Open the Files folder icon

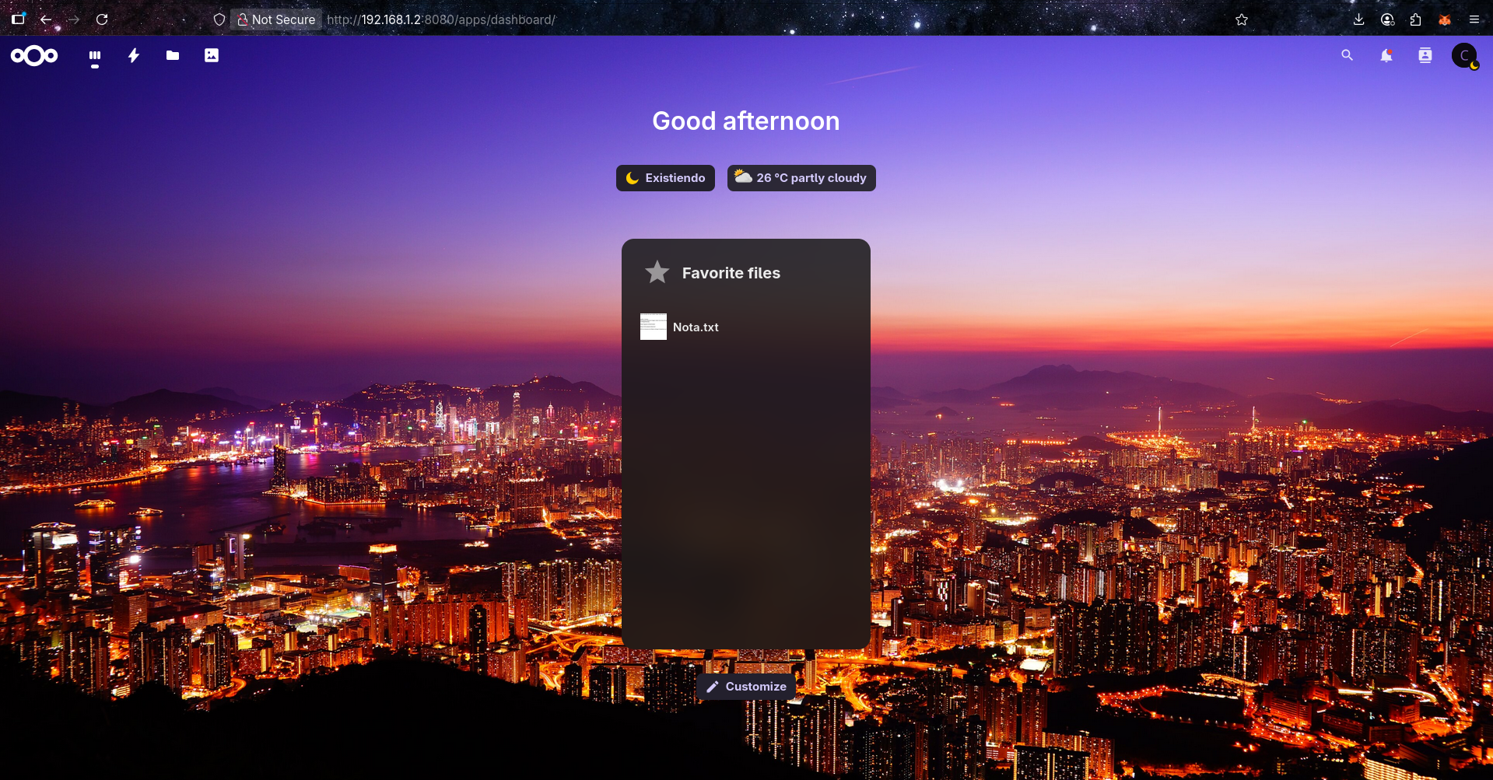[x=173, y=56]
